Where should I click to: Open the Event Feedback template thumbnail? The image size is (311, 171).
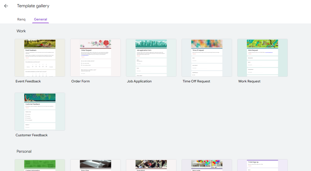(40, 58)
